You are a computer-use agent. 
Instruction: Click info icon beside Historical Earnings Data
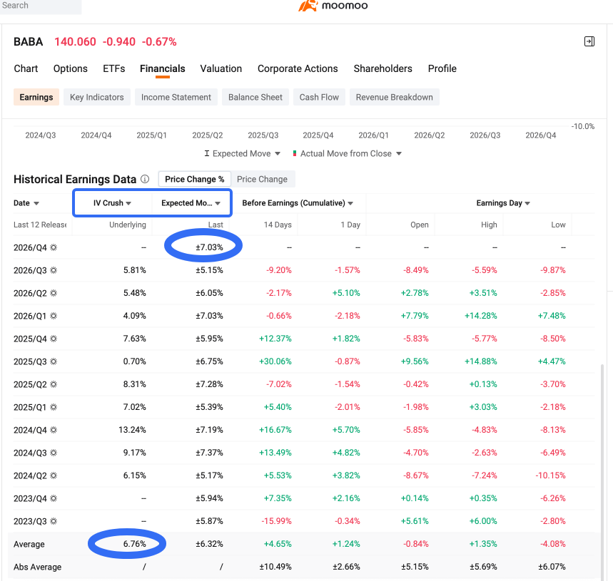tap(145, 179)
